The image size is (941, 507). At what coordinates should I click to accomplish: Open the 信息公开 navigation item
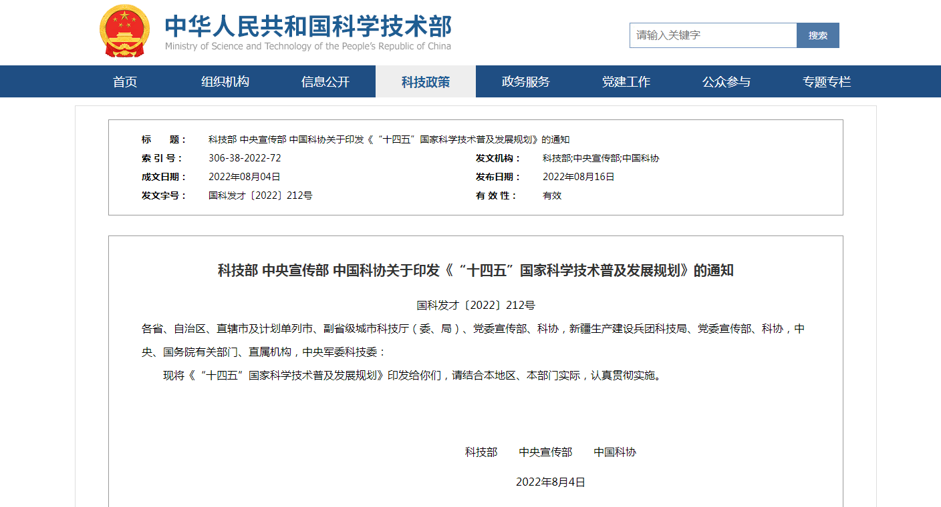click(325, 81)
